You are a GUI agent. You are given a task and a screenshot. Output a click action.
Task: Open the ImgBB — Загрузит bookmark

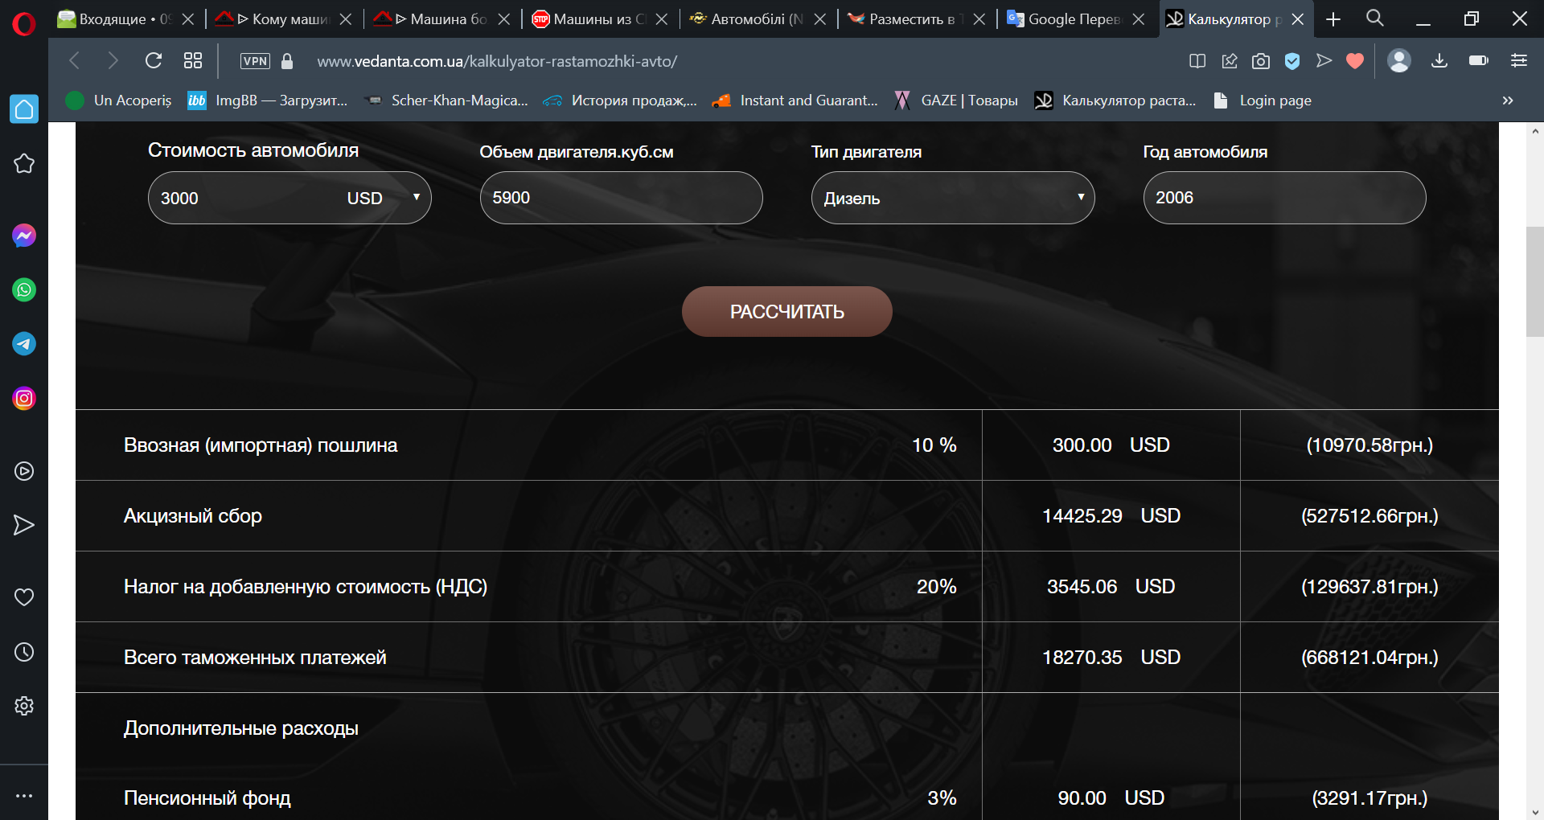(268, 100)
